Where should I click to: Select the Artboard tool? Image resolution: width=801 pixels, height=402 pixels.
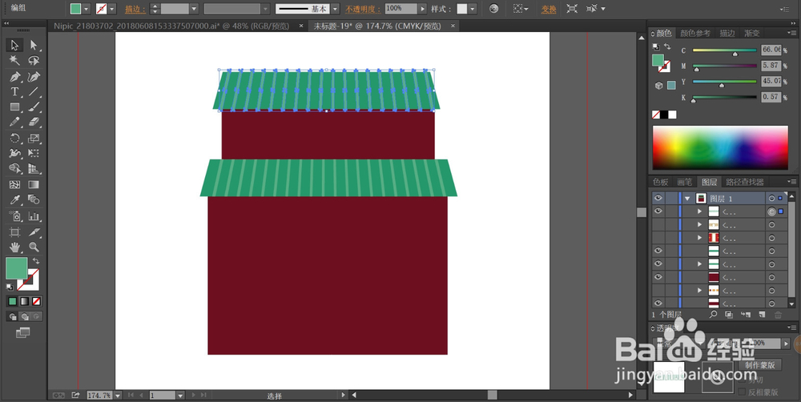[x=14, y=232]
